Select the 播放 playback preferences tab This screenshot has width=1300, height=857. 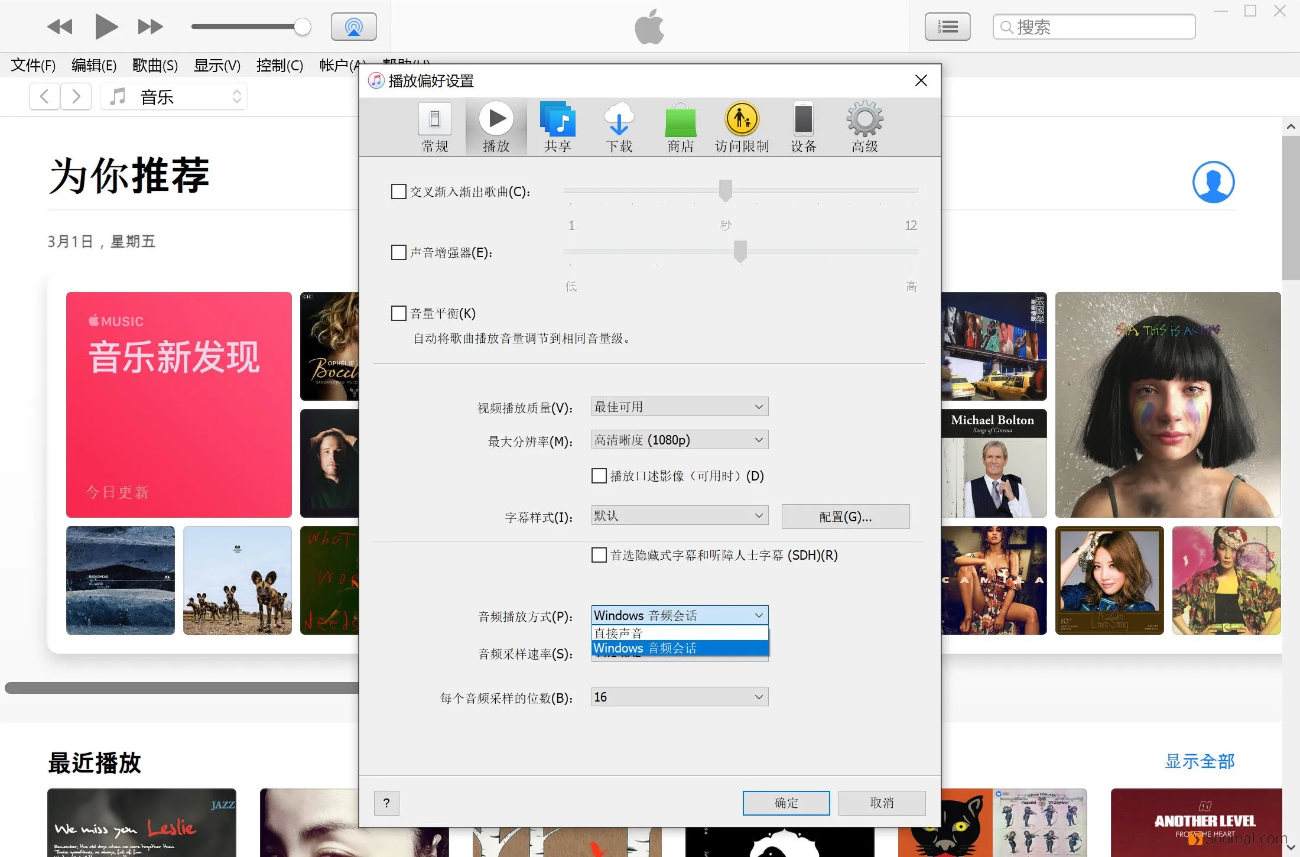496,128
